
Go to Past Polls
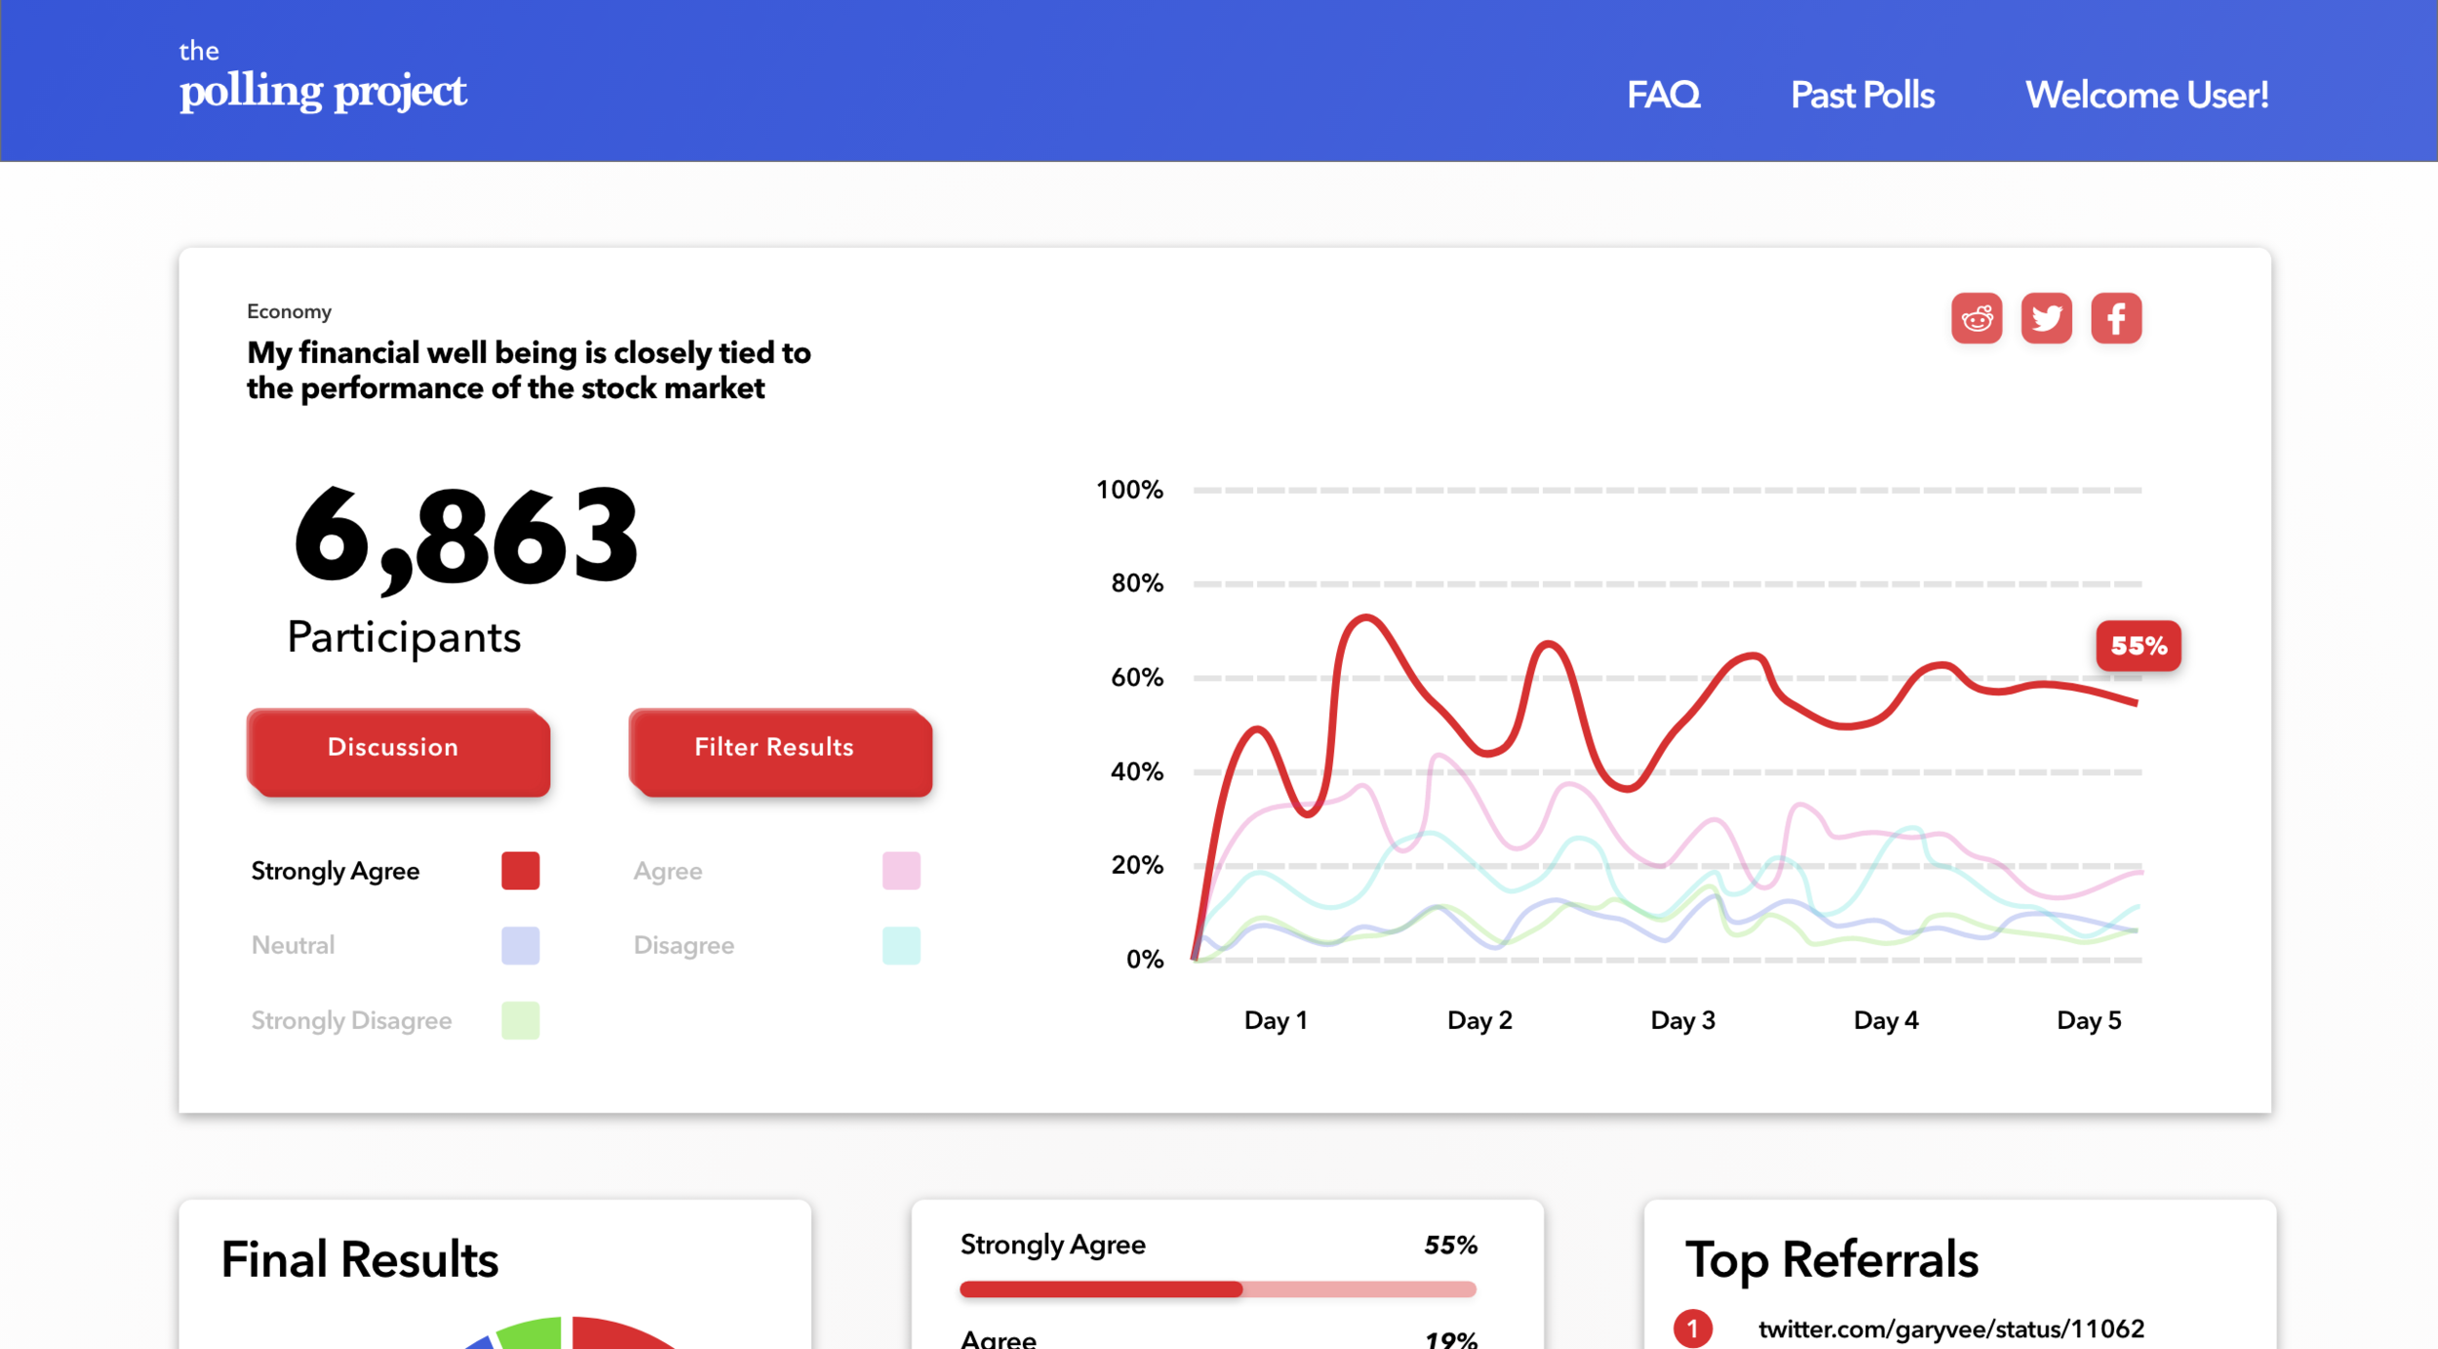click(x=1862, y=96)
